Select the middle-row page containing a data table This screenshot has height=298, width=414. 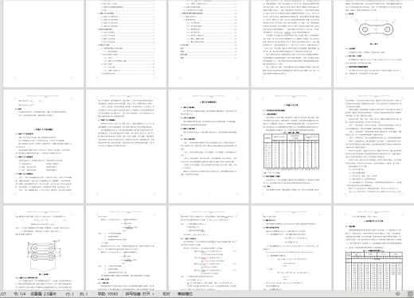[291, 146]
